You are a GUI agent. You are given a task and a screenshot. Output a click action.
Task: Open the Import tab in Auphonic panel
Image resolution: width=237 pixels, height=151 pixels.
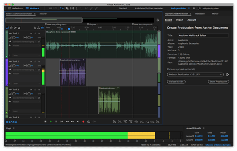pyautogui.click(x=180, y=20)
